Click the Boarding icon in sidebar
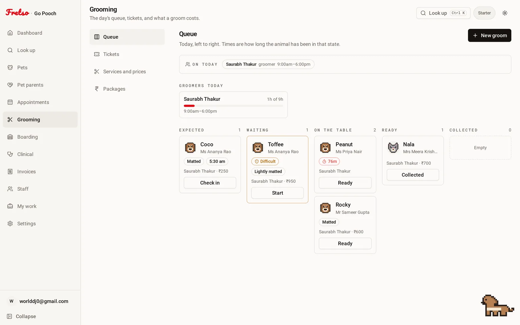Viewport: 520px width, 325px height. 10,137
